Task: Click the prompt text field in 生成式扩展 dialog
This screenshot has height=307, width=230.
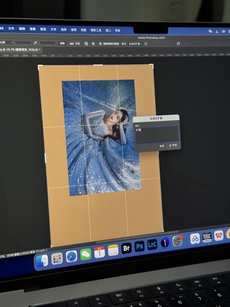Action: [157, 134]
